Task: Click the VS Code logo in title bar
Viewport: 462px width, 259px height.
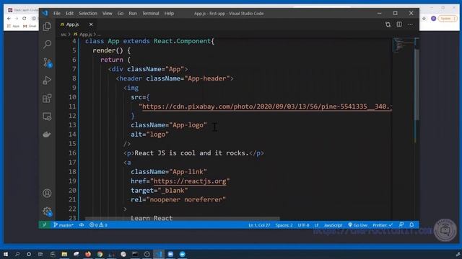Action: coord(45,13)
